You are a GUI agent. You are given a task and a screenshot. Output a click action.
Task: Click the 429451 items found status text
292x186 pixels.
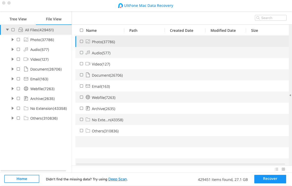(x=223, y=180)
